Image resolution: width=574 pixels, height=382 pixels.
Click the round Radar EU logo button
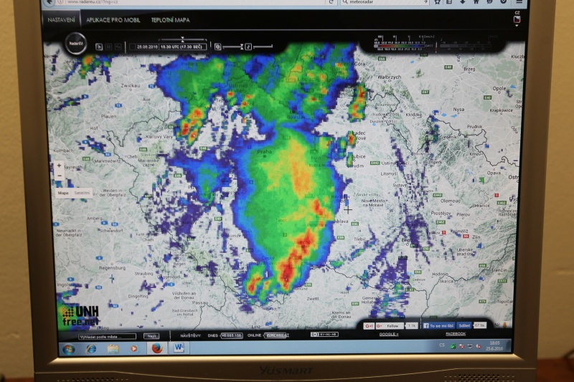coord(76,44)
